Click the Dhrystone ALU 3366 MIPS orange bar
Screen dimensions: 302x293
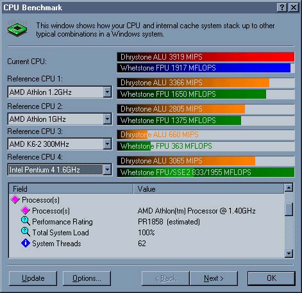(206, 83)
